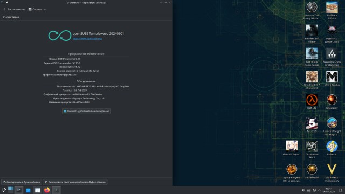Launch the blue file manager from taskbar

(x=28, y=190)
